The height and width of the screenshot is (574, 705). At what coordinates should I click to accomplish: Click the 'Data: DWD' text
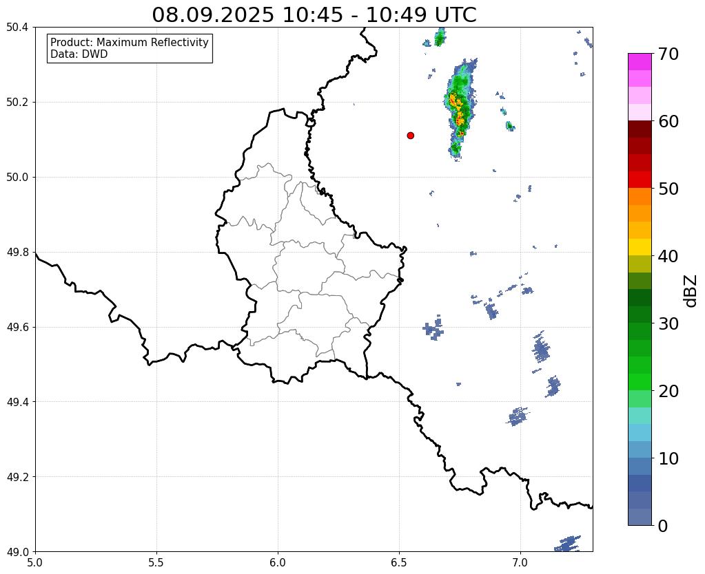[x=79, y=54]
